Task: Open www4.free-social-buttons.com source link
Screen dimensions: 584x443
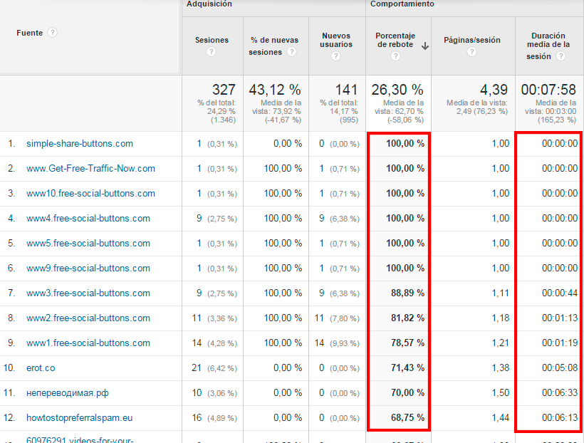Action: 88,219
